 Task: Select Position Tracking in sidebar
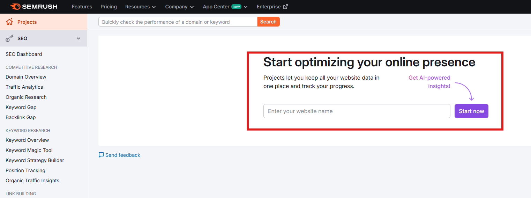[x=25, y=170]
